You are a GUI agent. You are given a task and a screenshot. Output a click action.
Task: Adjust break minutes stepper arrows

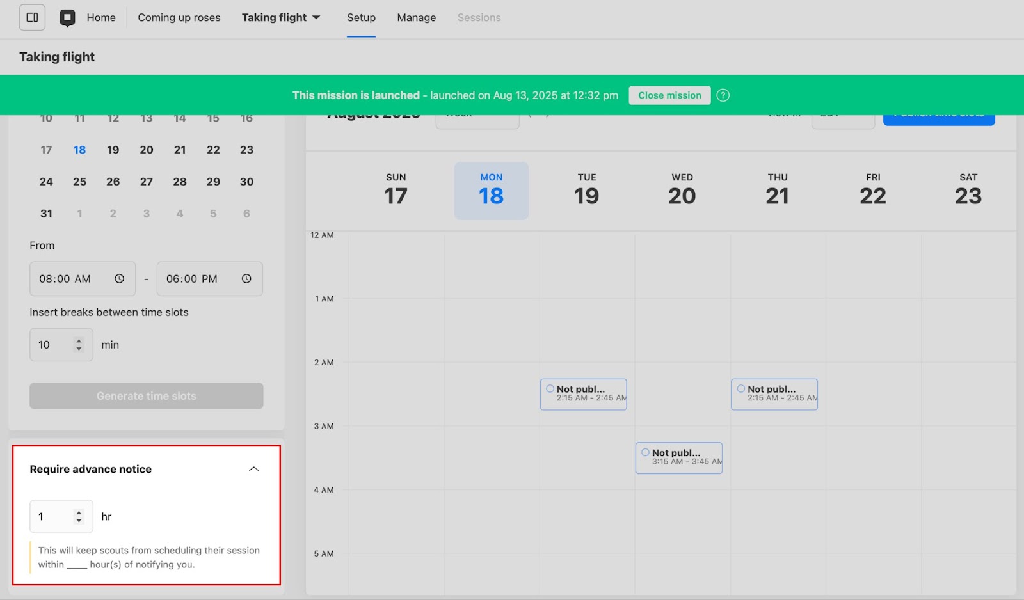(79, 345)
